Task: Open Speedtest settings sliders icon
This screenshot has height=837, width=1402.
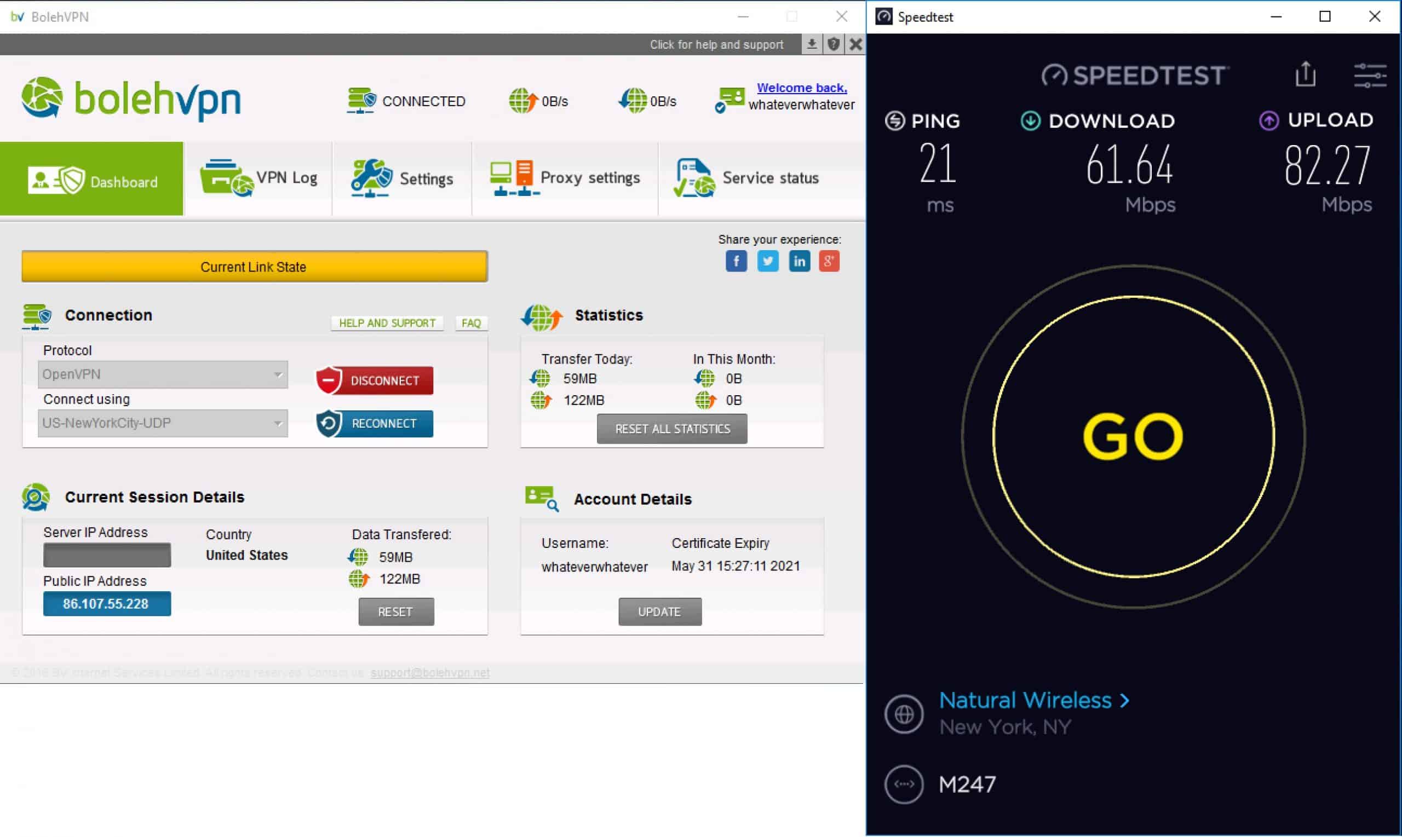Action: (x=1370, y=75)
